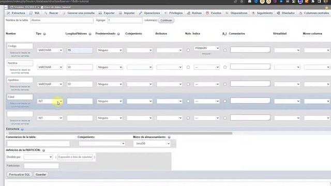Image resolution: width=331 pixels, height=186 pixels.
Task: Focus Longitud/Valores field for Edad row
Action: click(80, 101)
